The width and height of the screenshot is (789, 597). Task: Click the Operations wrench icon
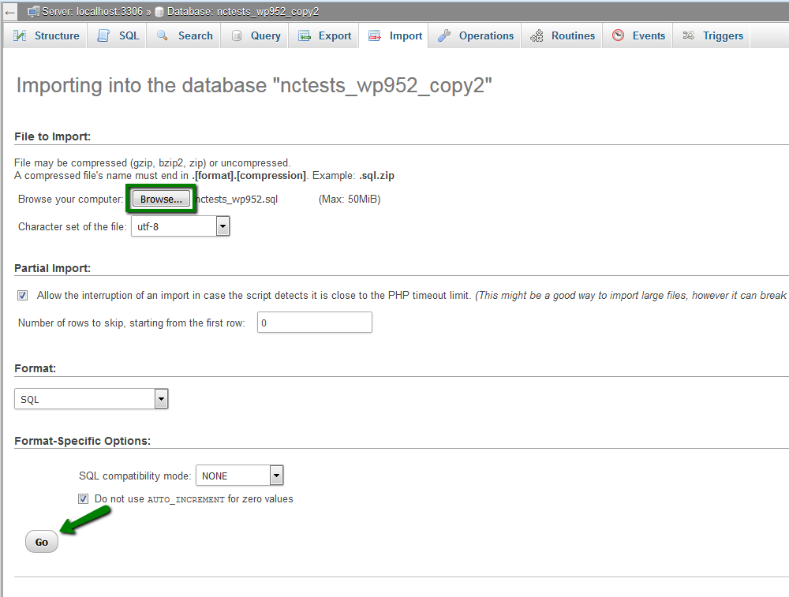(x=445, y=35)
